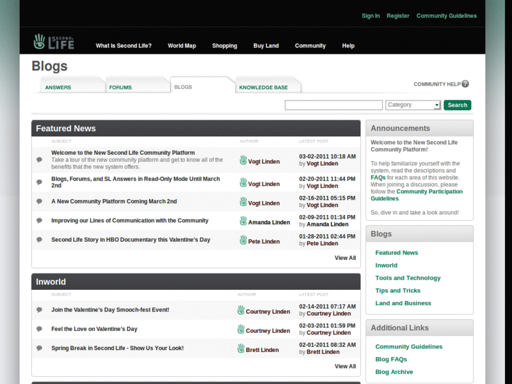Click Amanda Linden in latest post column

pyautogui.click(x=328, y=225)
